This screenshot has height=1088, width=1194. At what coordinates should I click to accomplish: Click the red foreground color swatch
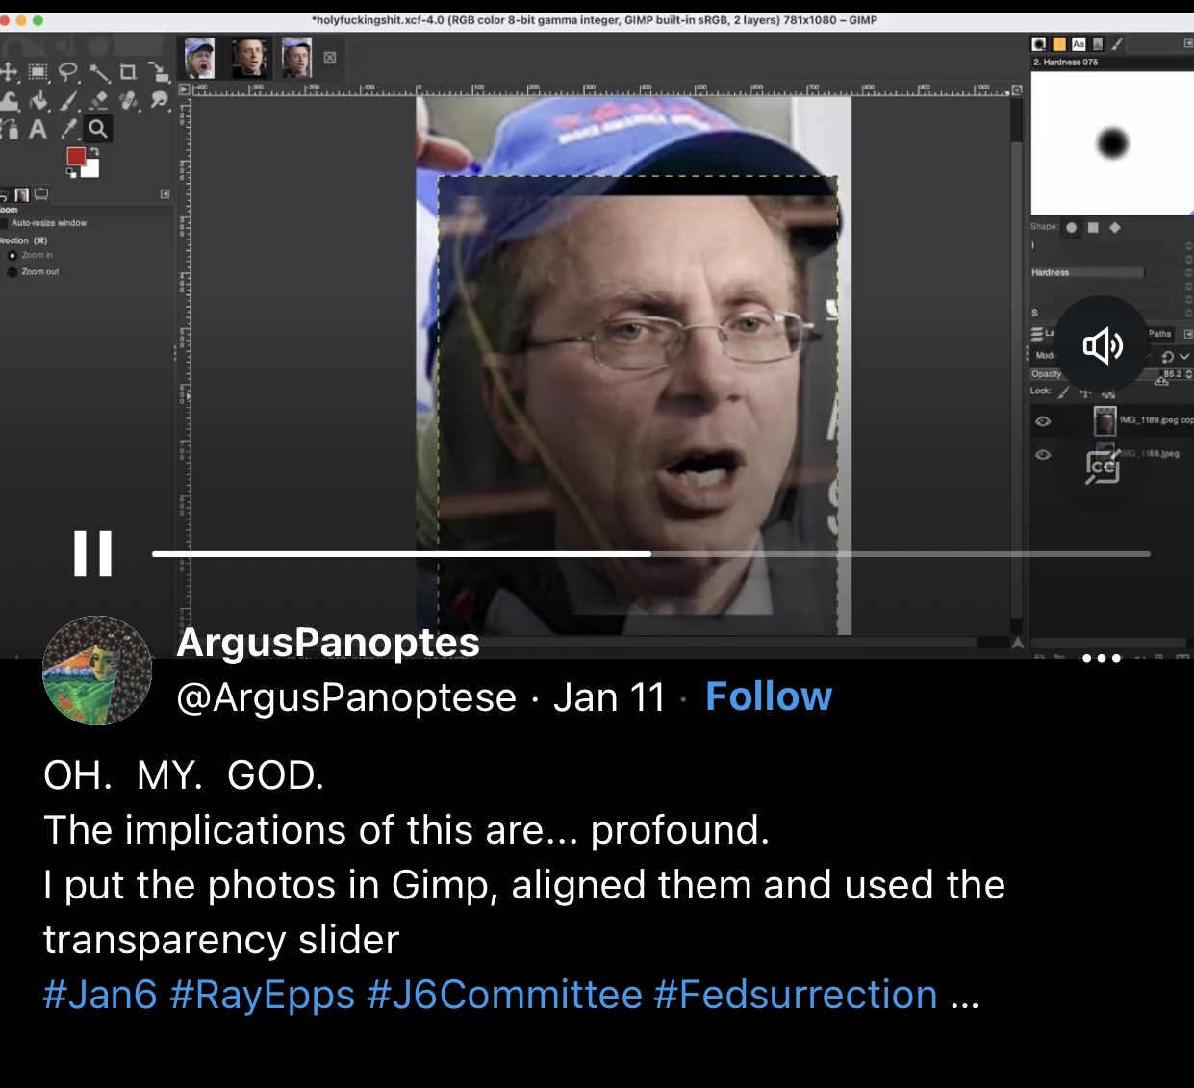tap(76, 157)
